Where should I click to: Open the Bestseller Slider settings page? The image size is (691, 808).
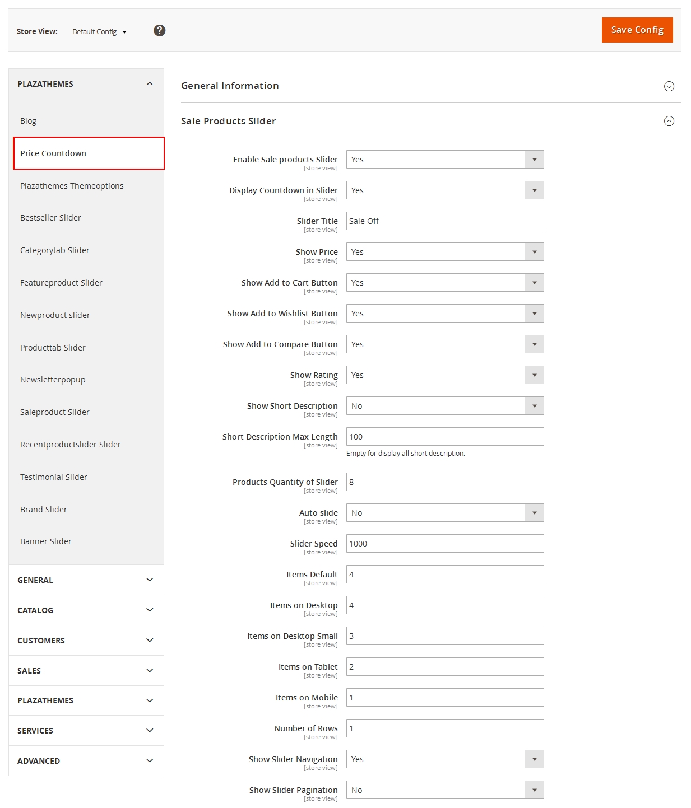(x=50, y=218)
